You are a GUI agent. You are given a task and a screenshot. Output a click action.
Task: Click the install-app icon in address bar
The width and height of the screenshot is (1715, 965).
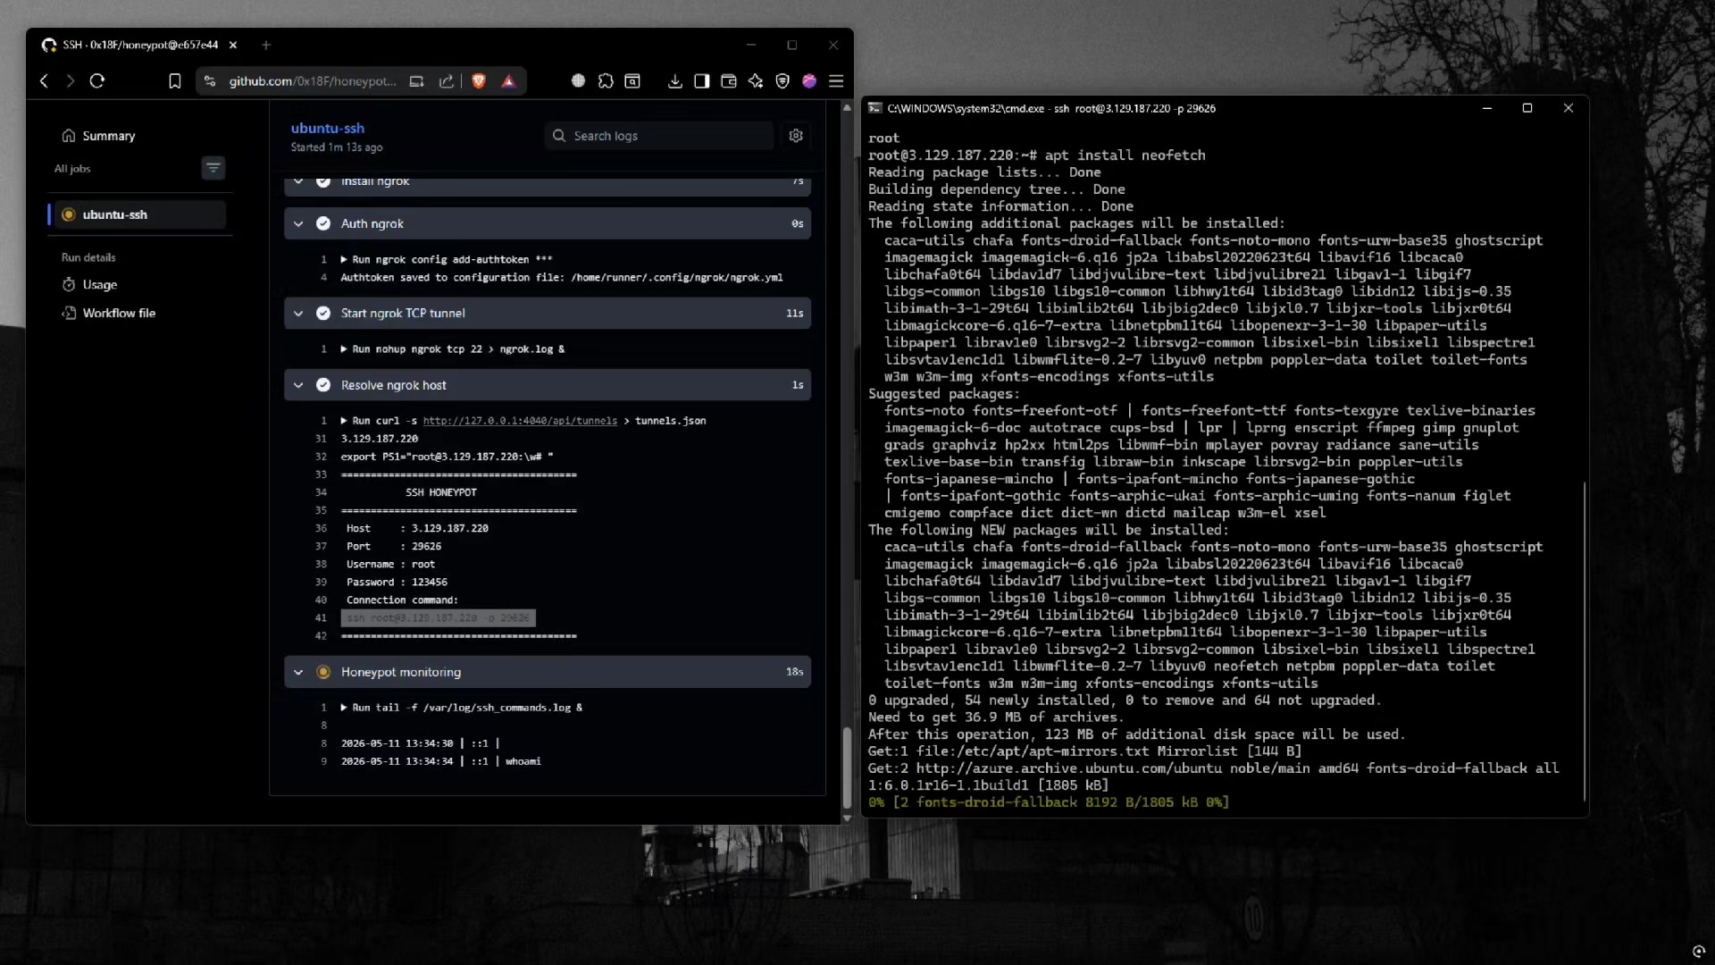coord(416,81)
